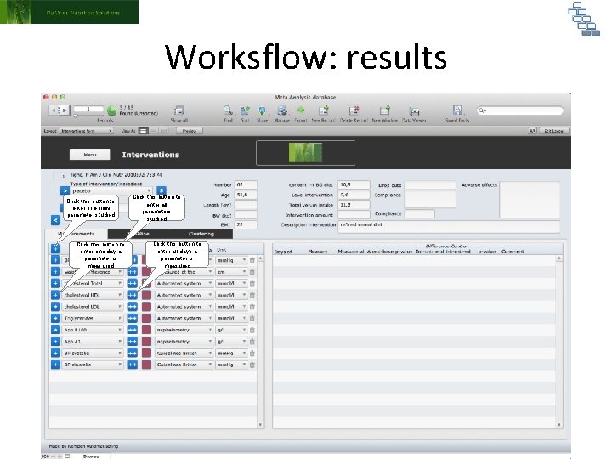Click the search field in toolbar
Screen dimensions: 612x459
pyautogui.click(x=520, y=110)
